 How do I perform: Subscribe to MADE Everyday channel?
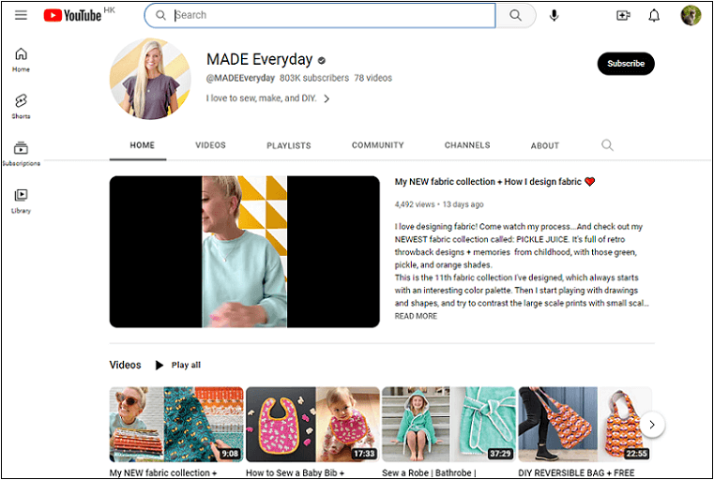pos(626,64)
